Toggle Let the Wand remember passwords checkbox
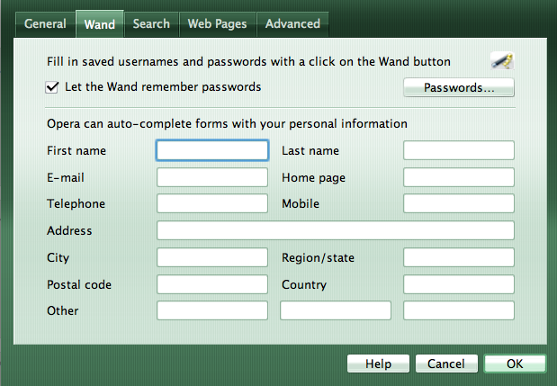This screenshot has width=557, height=386. coord(52,87)
